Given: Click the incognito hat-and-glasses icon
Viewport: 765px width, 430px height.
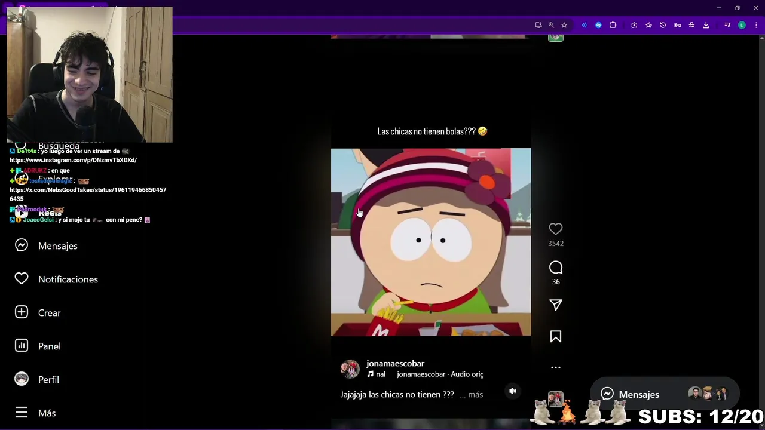Looking at the screenshot, I should [x=691, y=25].
